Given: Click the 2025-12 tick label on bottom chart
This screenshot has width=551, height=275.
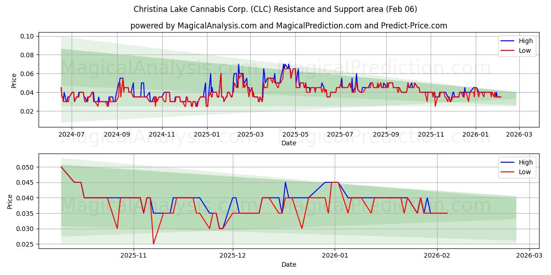Looking at the screenshot, I should click(x=233, y=256).
